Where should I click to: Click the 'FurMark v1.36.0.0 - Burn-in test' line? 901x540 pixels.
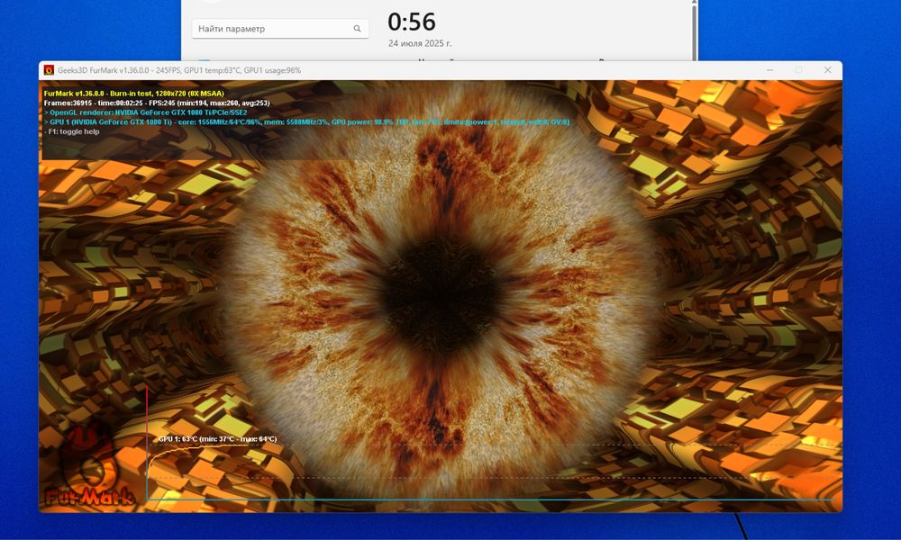134,94
